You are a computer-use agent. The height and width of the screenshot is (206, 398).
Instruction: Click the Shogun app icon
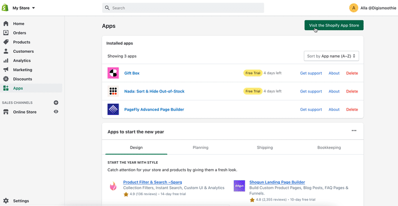(x=240, y=186)
